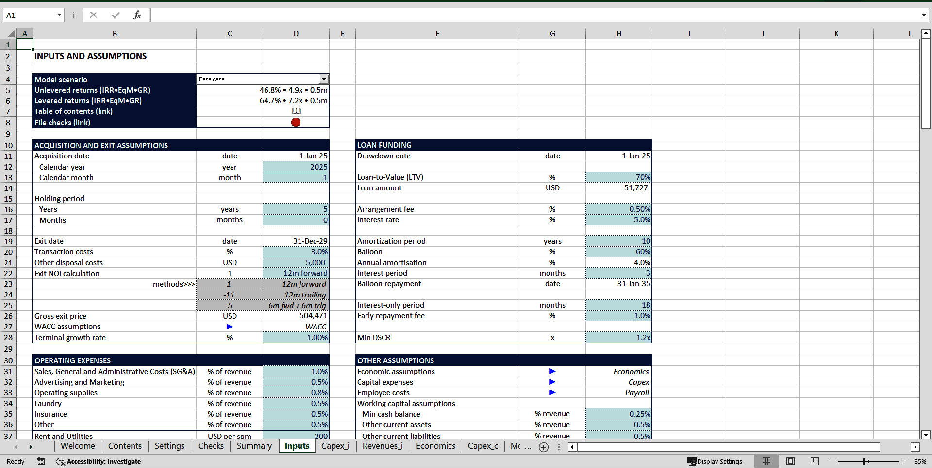The width and height of the screenshot is (932, 468).
Task: Switch to Page Layout view icon
Action: (790, 461)
